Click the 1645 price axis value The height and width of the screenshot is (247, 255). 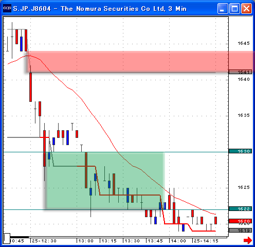(244, 43)
